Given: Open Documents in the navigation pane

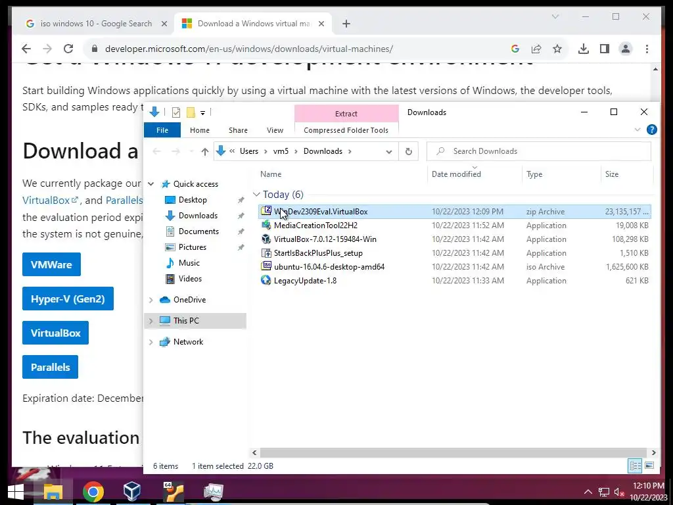Looking at the screenshot, I should pyautogui.click(x=198, y=231).
